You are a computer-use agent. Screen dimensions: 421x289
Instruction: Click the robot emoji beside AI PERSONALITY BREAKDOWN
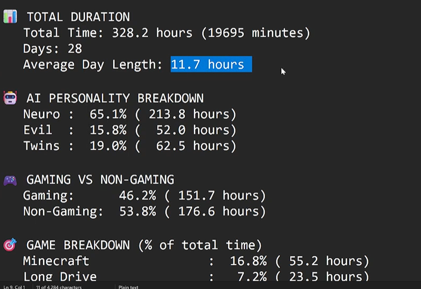coord(10,98)
